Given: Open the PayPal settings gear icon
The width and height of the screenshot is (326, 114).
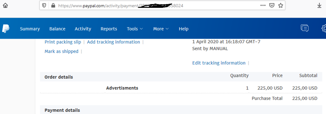Looking at the screenshot, I should click(324, 28).
